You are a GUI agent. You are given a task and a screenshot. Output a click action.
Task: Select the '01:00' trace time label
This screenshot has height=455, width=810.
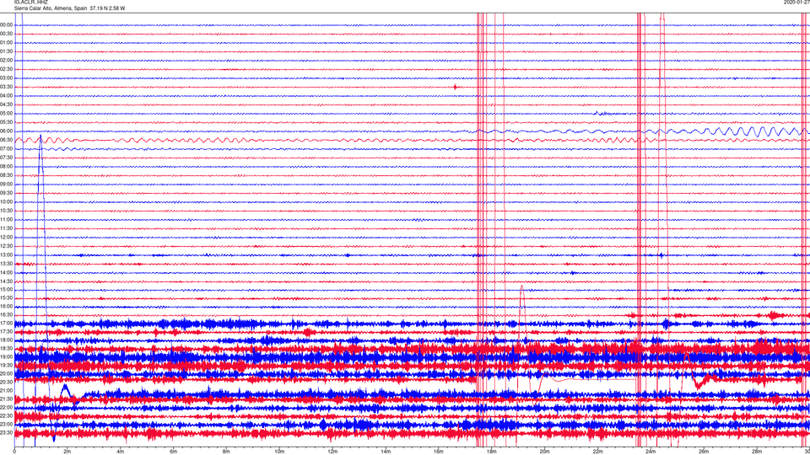[6, 43]
